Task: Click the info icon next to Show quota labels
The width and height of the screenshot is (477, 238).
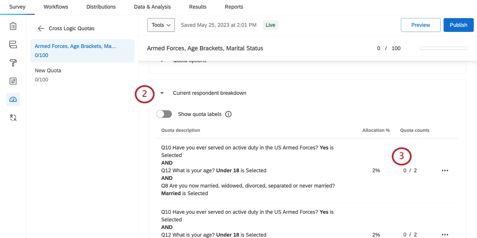Action: coord(228,114)
